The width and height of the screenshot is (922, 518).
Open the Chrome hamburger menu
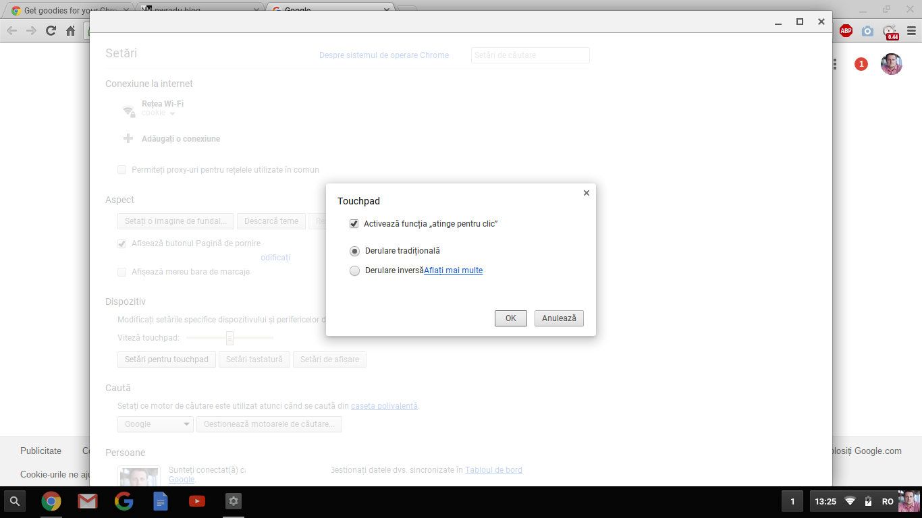point(911,30)
